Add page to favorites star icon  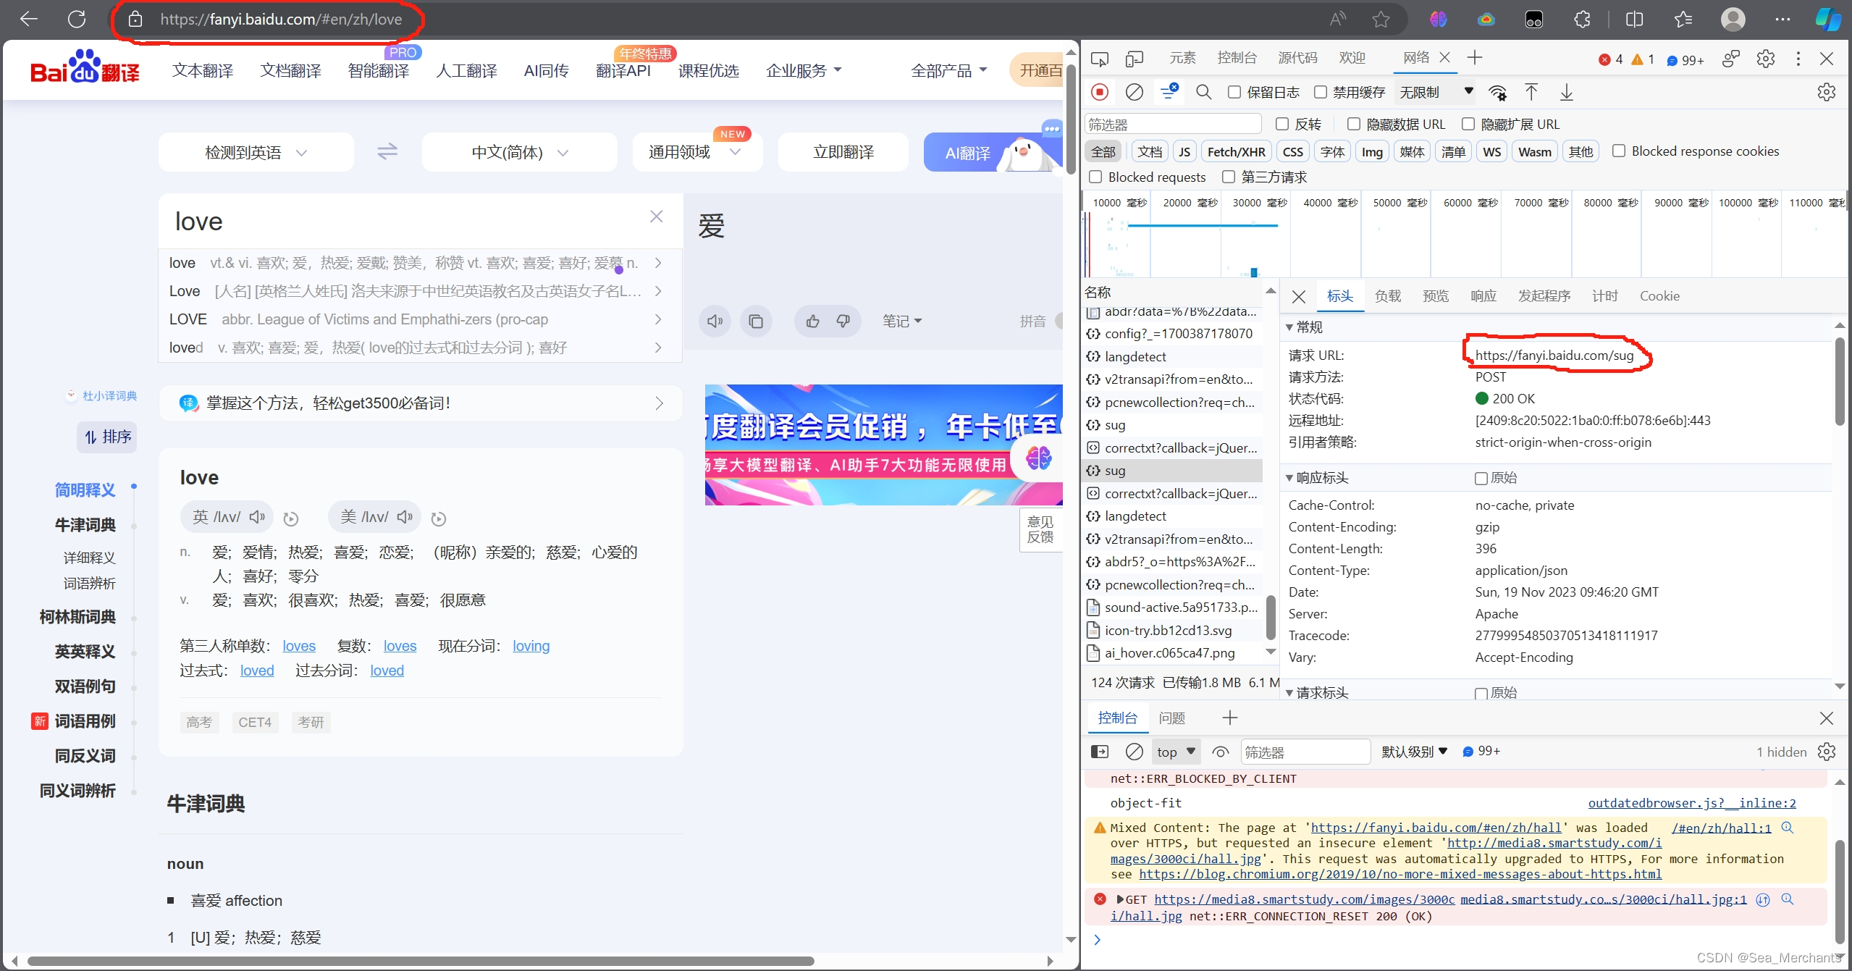1381,20
